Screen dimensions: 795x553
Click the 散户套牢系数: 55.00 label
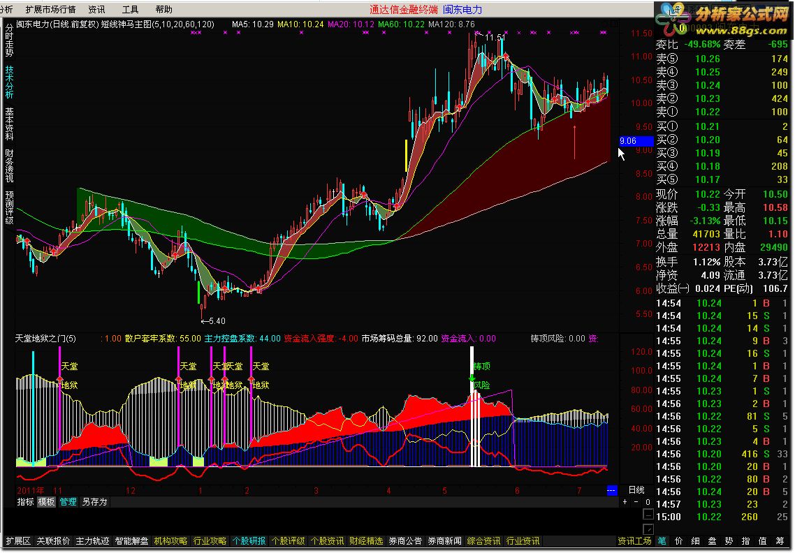point(163,338)
